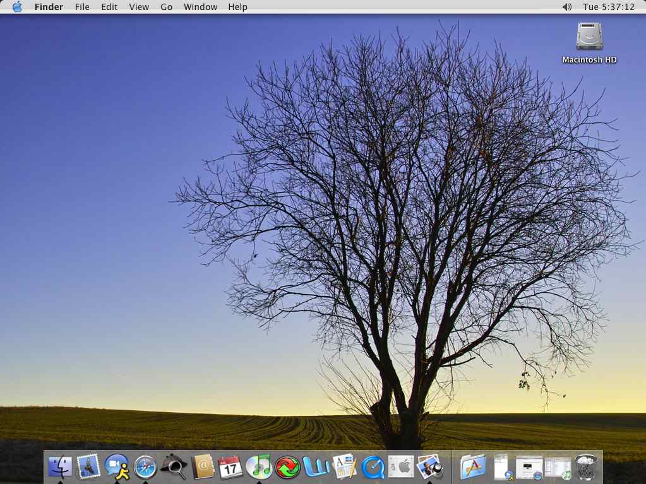Launch Safari compass icon
Viewport: 646px width, 484px height.
145,467
